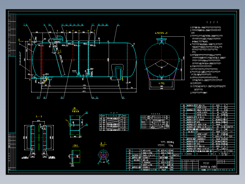Click part balloon number 26
Image resolution: width=245 pixels, height=184 pixels.
click(x=45, y=98)
